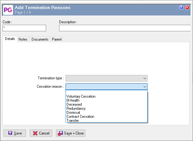The image size is (193, 141).
Task: Click the Code input field
Action: pyautogui.click(x=24, y=28)
